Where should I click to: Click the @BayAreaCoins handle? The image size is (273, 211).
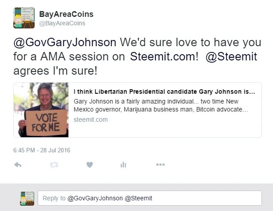(x=62, y=23)
